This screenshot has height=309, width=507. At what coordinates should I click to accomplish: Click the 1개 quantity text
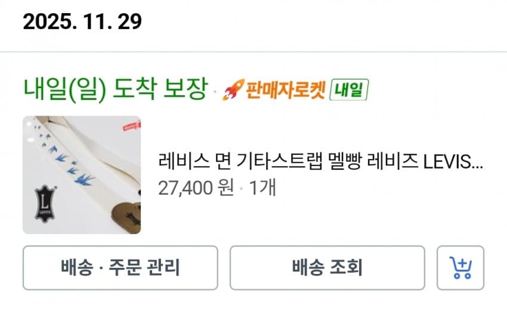(262, 188)
